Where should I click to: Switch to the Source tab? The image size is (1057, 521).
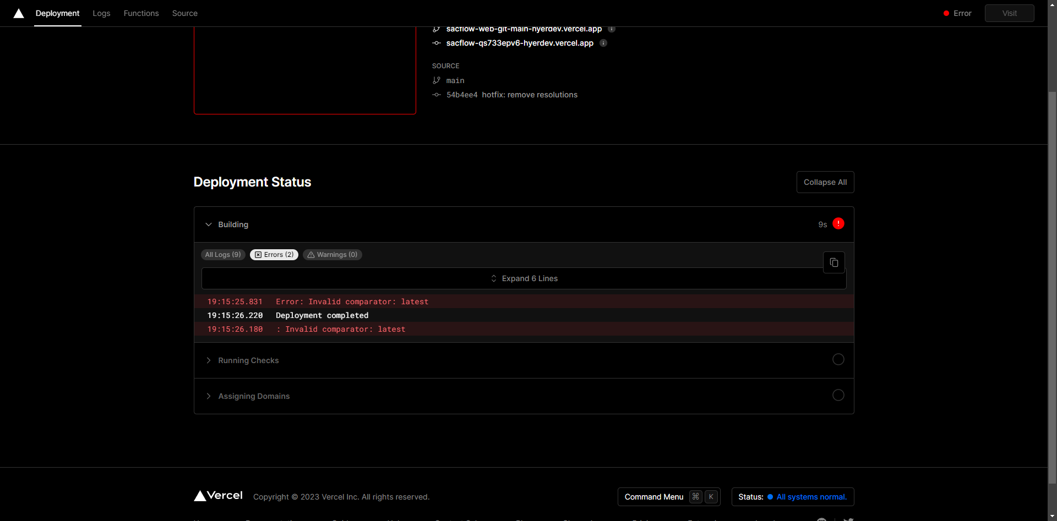pyautogui.click(x=184, y=13)
